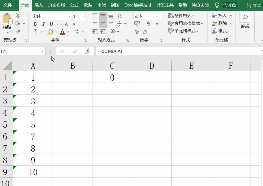This screenshot has width=263, height=186.
Task: Align text left
Action: point(95,24)
